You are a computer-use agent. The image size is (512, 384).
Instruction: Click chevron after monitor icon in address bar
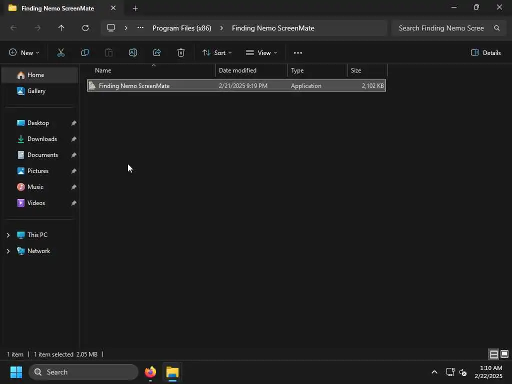click(125, 28)
